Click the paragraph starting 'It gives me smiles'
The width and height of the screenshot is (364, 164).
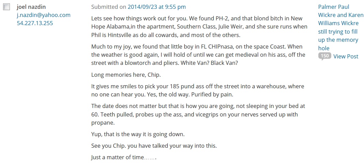(x=198, y=90)
